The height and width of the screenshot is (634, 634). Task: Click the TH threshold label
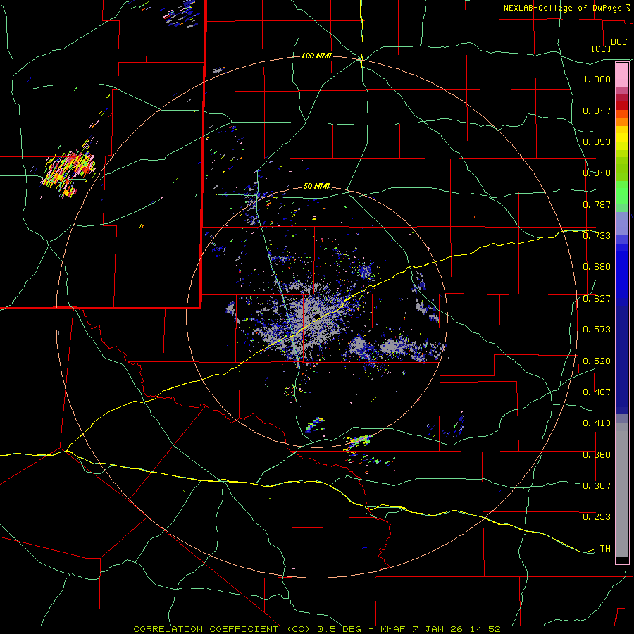pos(605,549)
